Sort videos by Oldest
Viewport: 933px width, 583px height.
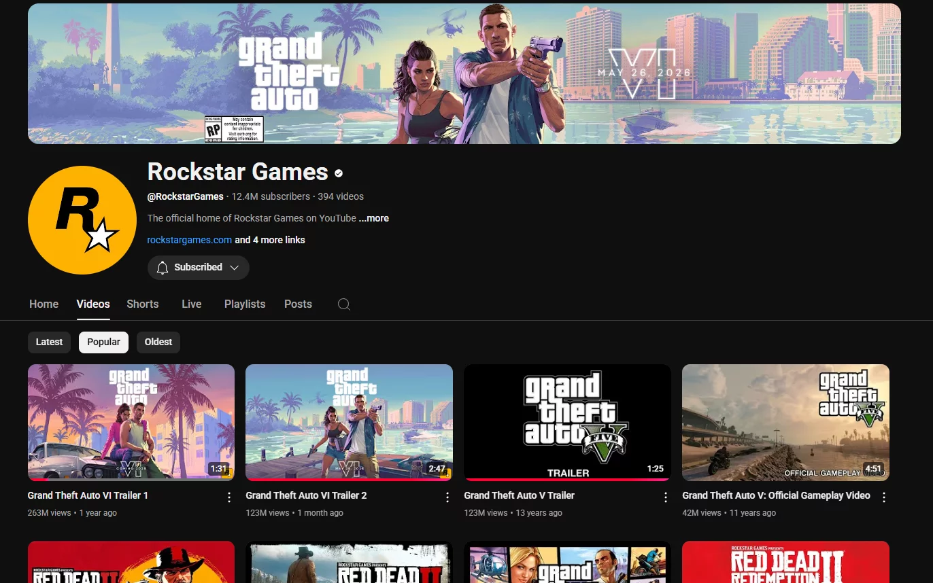point(158,342)
